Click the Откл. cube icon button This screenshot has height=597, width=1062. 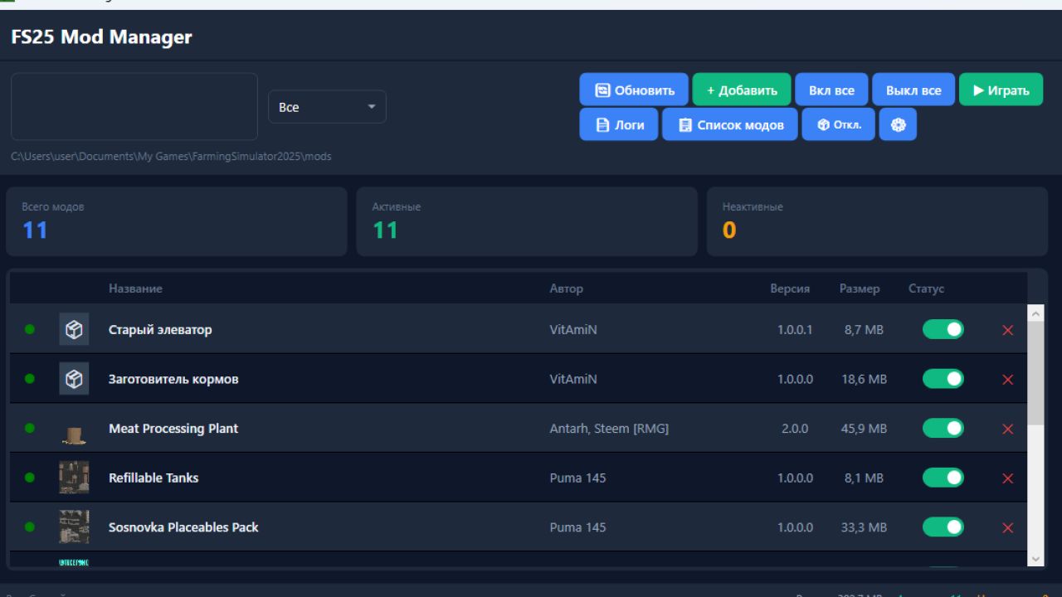(821, 124)
